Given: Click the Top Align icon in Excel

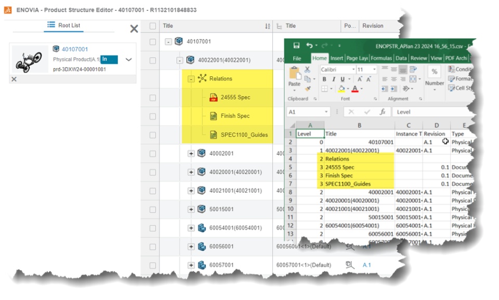Looking at the screenshot, I should click(385, 69).
